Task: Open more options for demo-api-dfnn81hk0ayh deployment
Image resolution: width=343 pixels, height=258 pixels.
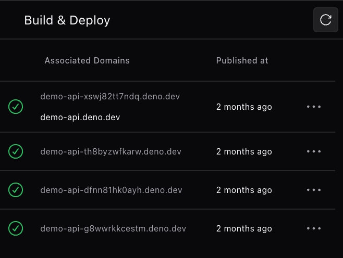Action: tap(314, 190)
